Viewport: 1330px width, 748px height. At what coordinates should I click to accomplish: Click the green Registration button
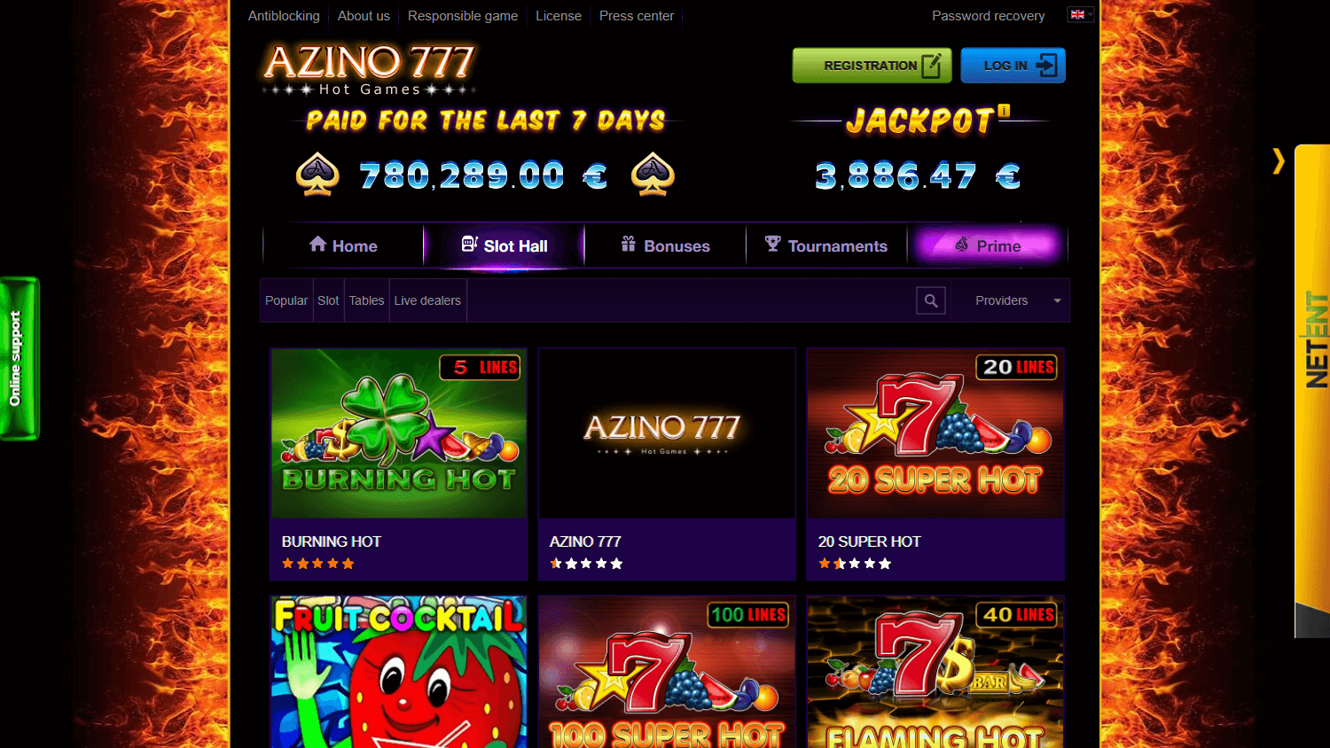click(872, 66)
